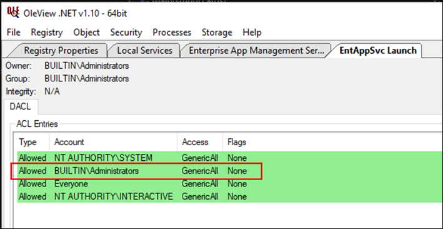443x229 pixels.
Task: Open the Processes menu
Action: pos(172,33)
